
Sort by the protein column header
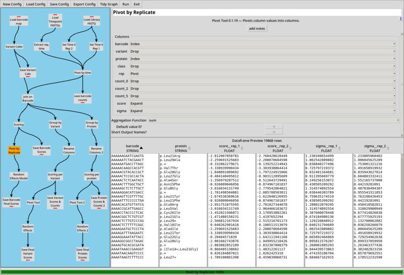(183, 148)
